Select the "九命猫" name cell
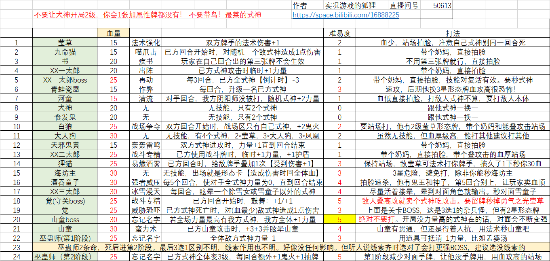550x261 pixels. coord(65,52)
